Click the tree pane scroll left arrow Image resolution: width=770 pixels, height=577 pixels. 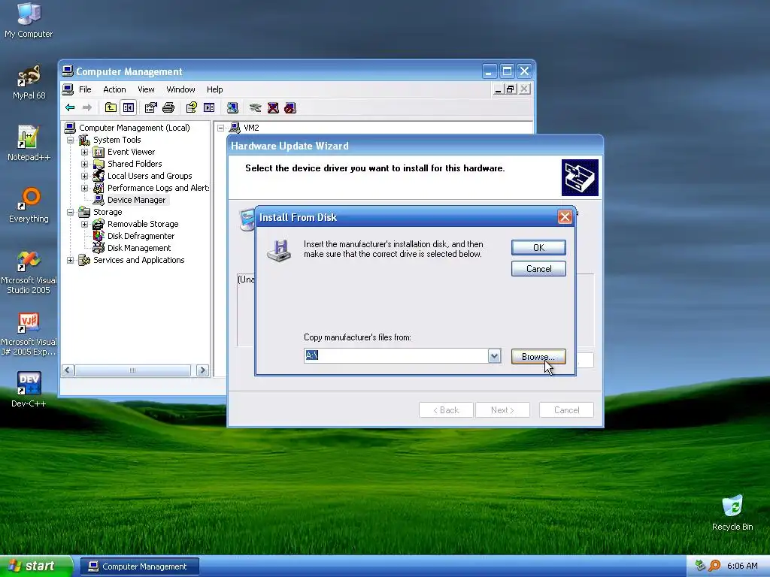click(x=68, y=370)
